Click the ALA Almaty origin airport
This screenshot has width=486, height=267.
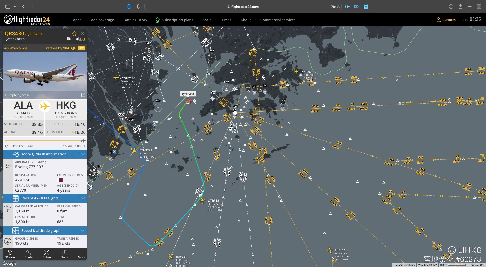(23, 109)
